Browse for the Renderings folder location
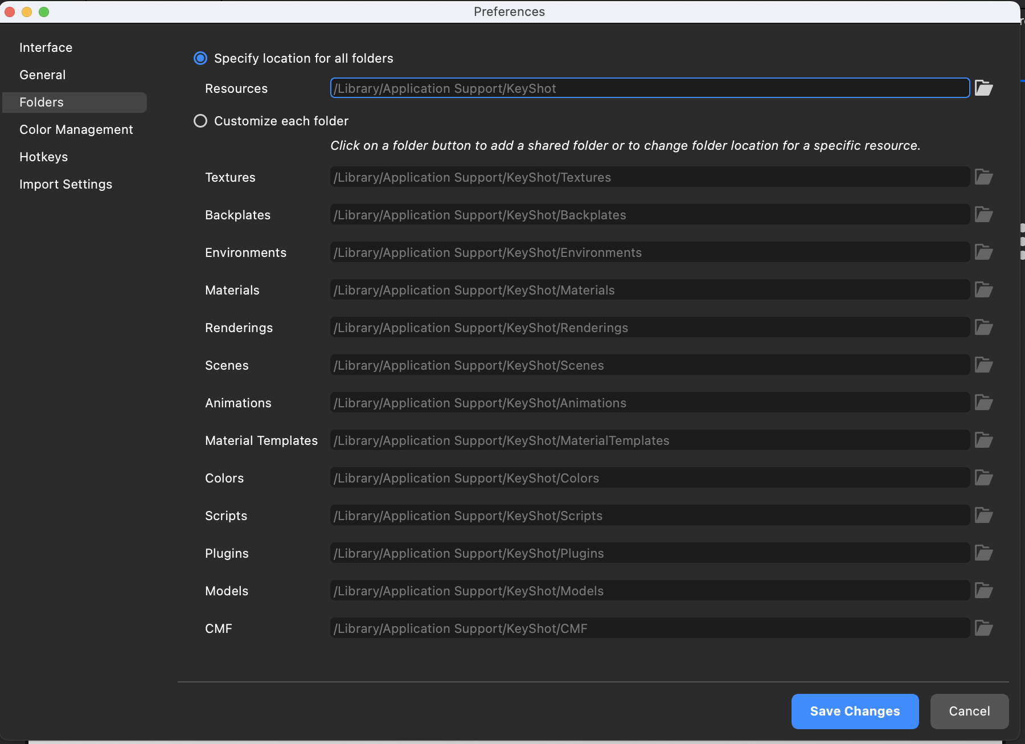This screenshot has width=1025, height=744. [983, 327]
